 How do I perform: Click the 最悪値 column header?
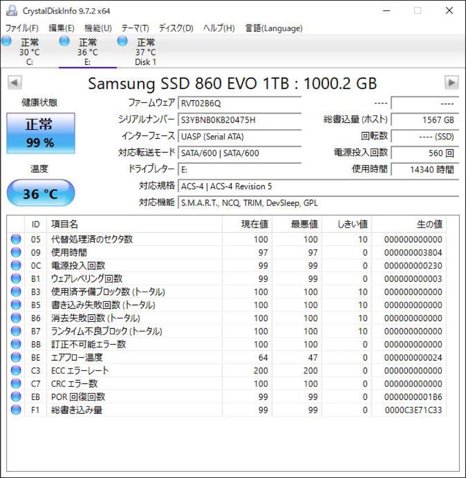click(297, 224)
